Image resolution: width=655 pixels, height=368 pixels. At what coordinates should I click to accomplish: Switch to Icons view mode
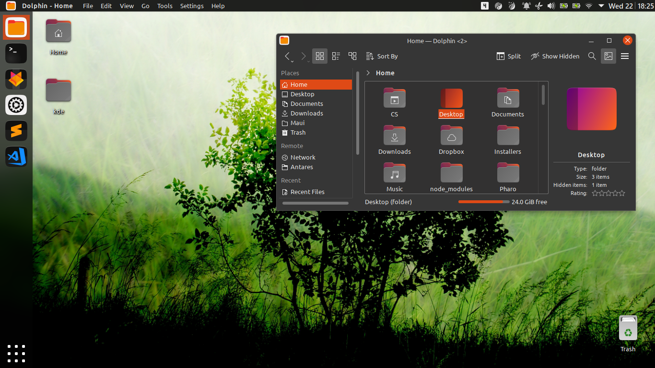pyautogui.click(x=320, y=56)
